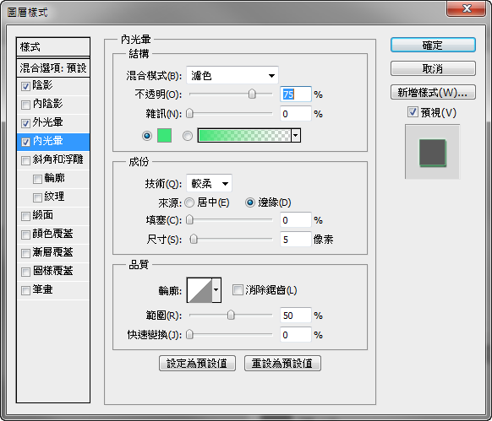The height and width of the screenshot is (421, 492).
Task: Click the 設定為預設值 button
Action: tap(197, 363)
